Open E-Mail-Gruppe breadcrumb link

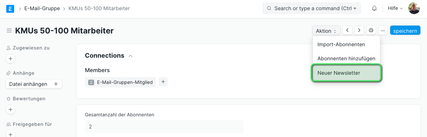point(42,9)
